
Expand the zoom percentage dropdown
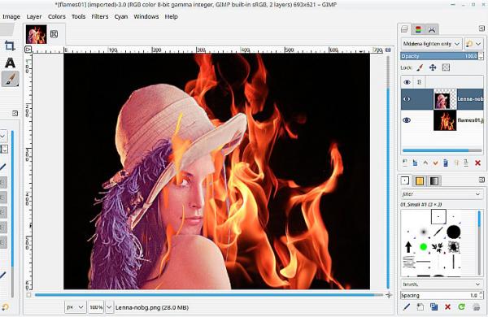coord(109,307)
